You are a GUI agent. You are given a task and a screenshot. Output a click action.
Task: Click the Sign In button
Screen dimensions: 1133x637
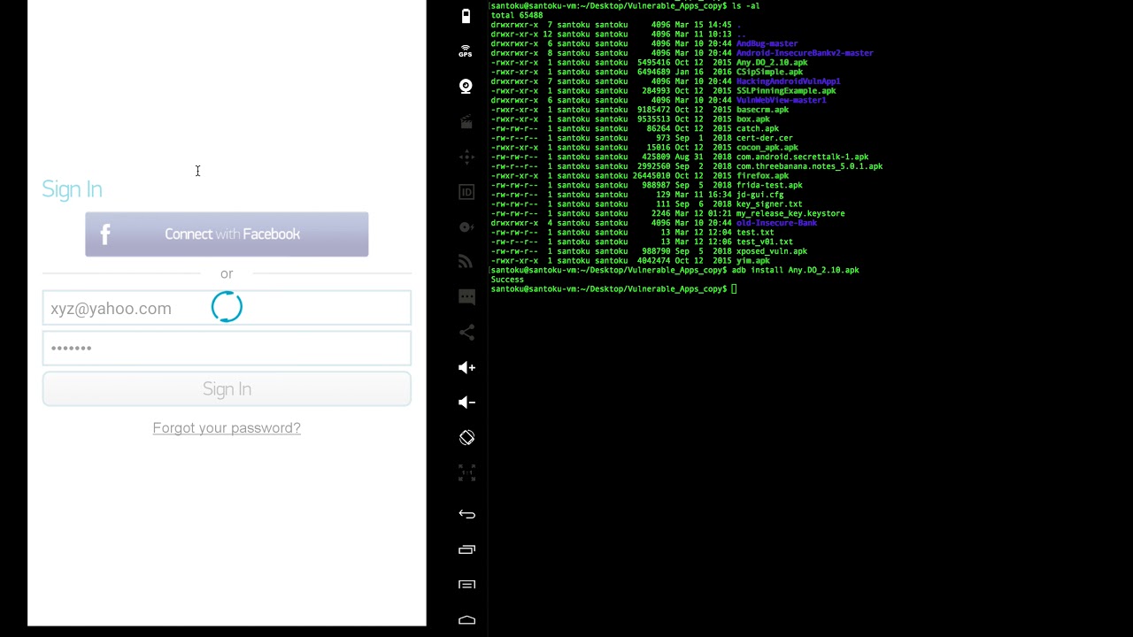coord(227,389)
